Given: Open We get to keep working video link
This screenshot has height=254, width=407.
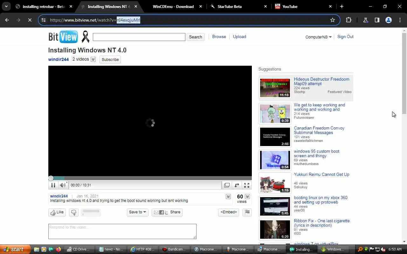Looking at the screenshot, I should [319, 107].
